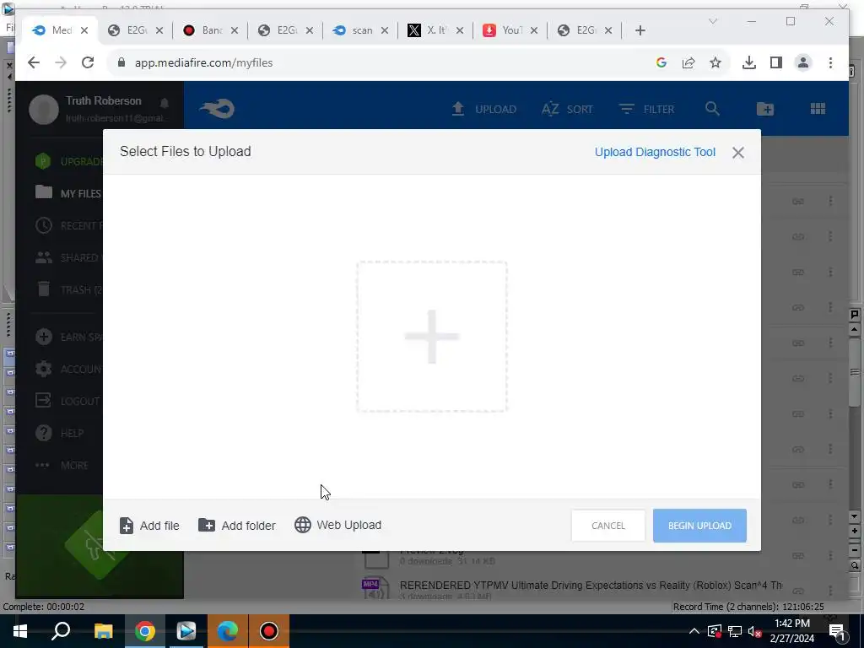Click Chrome icon in taskbar
This screenshot has height=648, width=864.
[145, 631]
